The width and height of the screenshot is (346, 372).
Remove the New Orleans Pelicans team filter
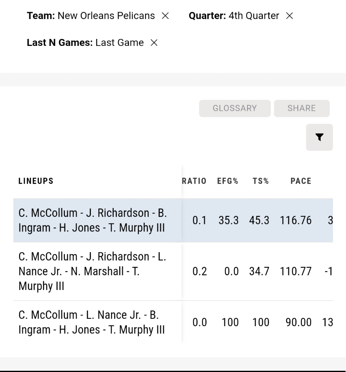(165, 16)
